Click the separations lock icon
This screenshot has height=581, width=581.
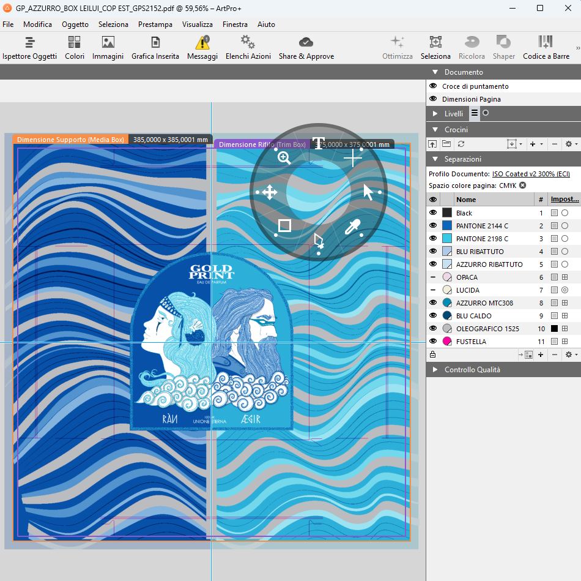click(x=432, y=354)
